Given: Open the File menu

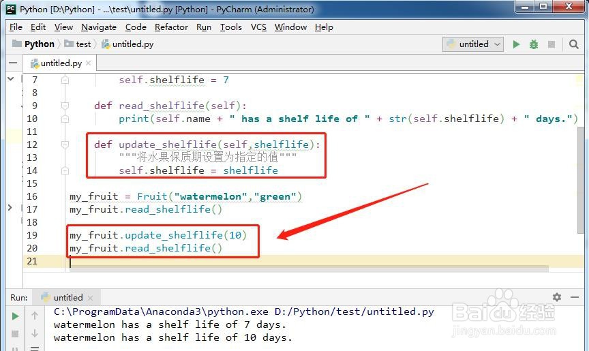Looking at the screenshot, I should point(16,27).
